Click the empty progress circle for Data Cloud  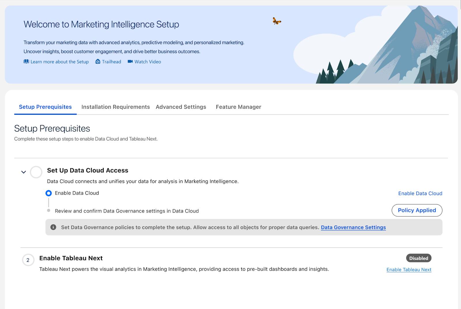[36, 172]
